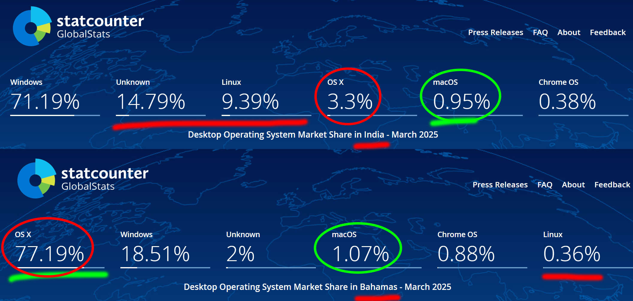Go to About in the India banner
633x301 pixels.
tap(569, 32)
